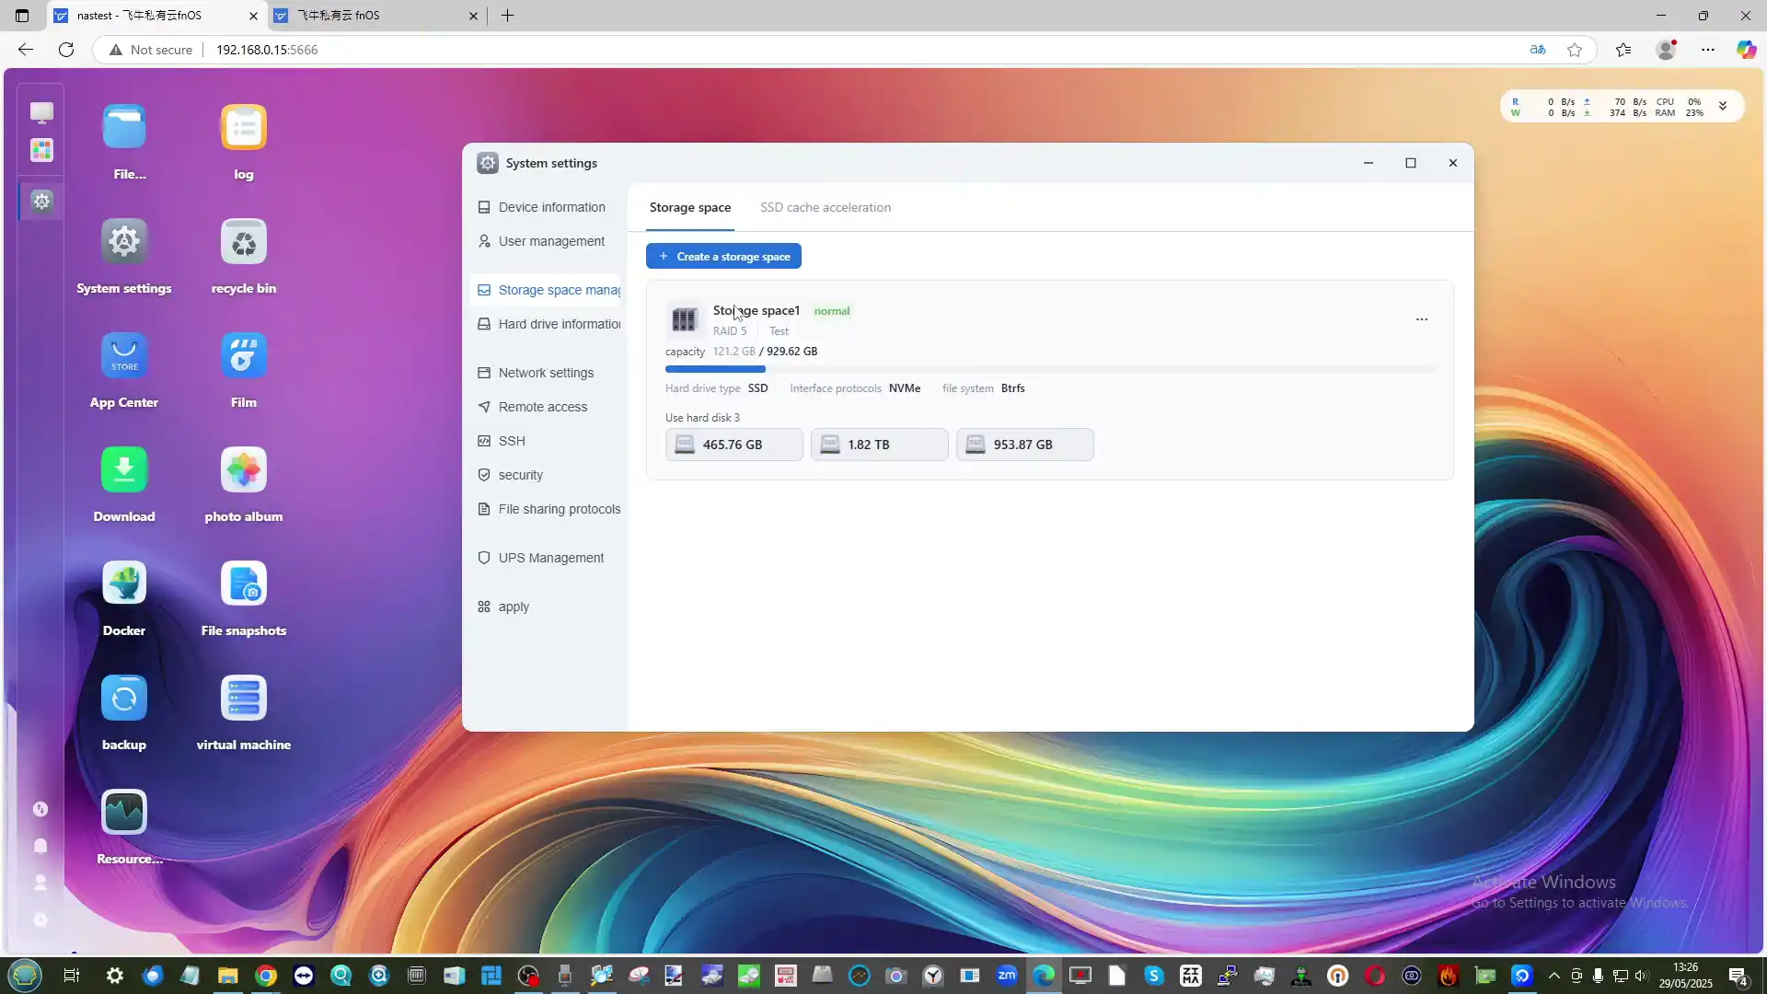Viewport: 1767px width, 994px height.
Task: Launch App Center from desktop
Action: [124, 356]
